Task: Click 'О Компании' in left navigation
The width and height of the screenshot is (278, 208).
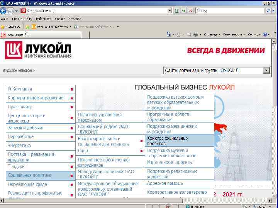Action: [41, 89]
